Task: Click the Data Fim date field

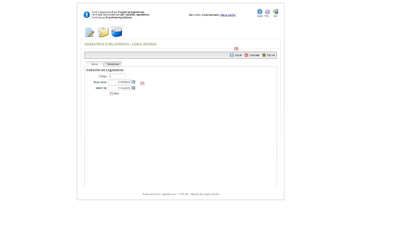Action: pos(120,88)
